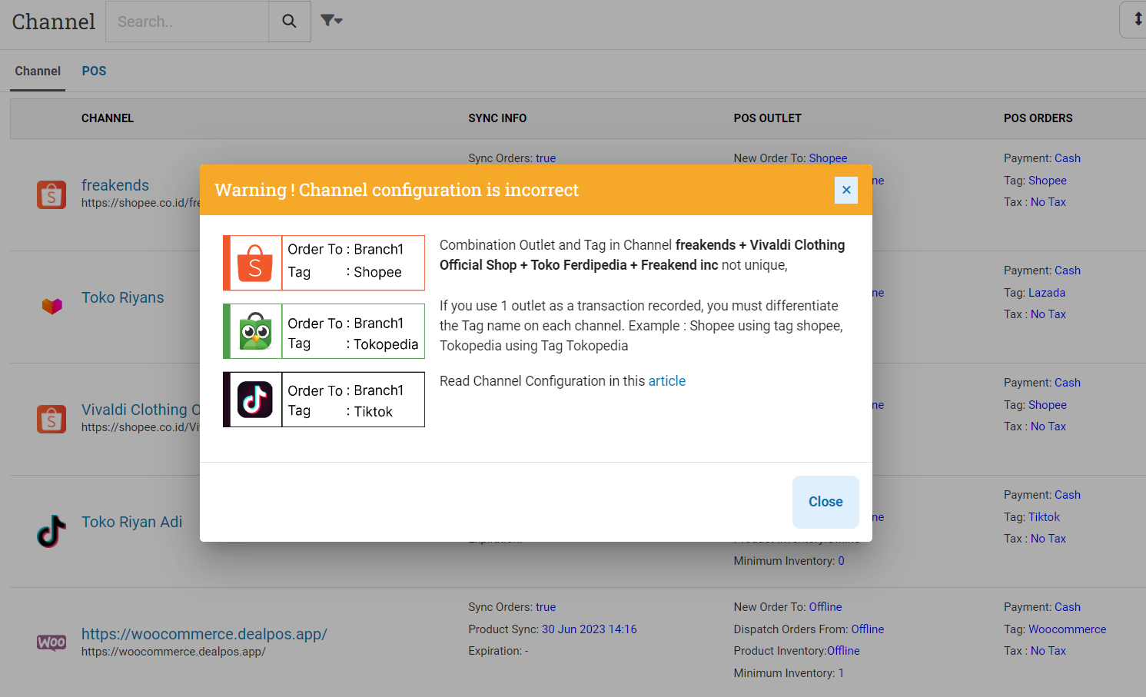Click Dispatch Orders From: Offline value
Viewport: 1146px width, 697px height.
tap(867, 629)
